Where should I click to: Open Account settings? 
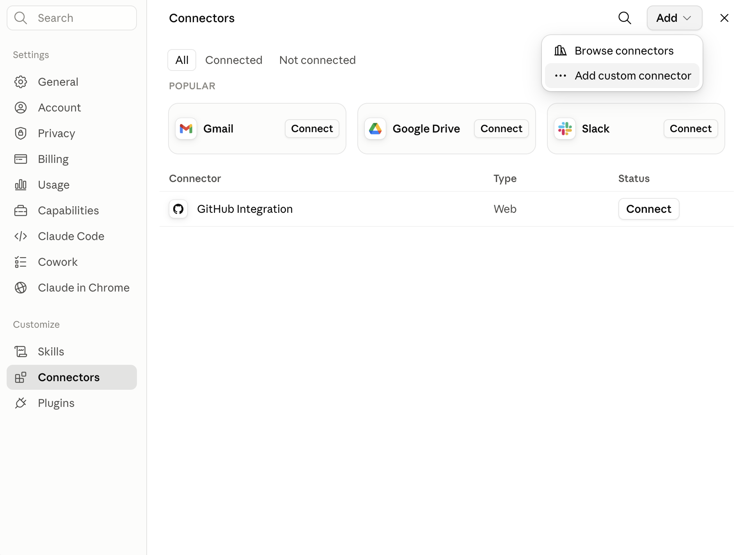tap(72, 108)
